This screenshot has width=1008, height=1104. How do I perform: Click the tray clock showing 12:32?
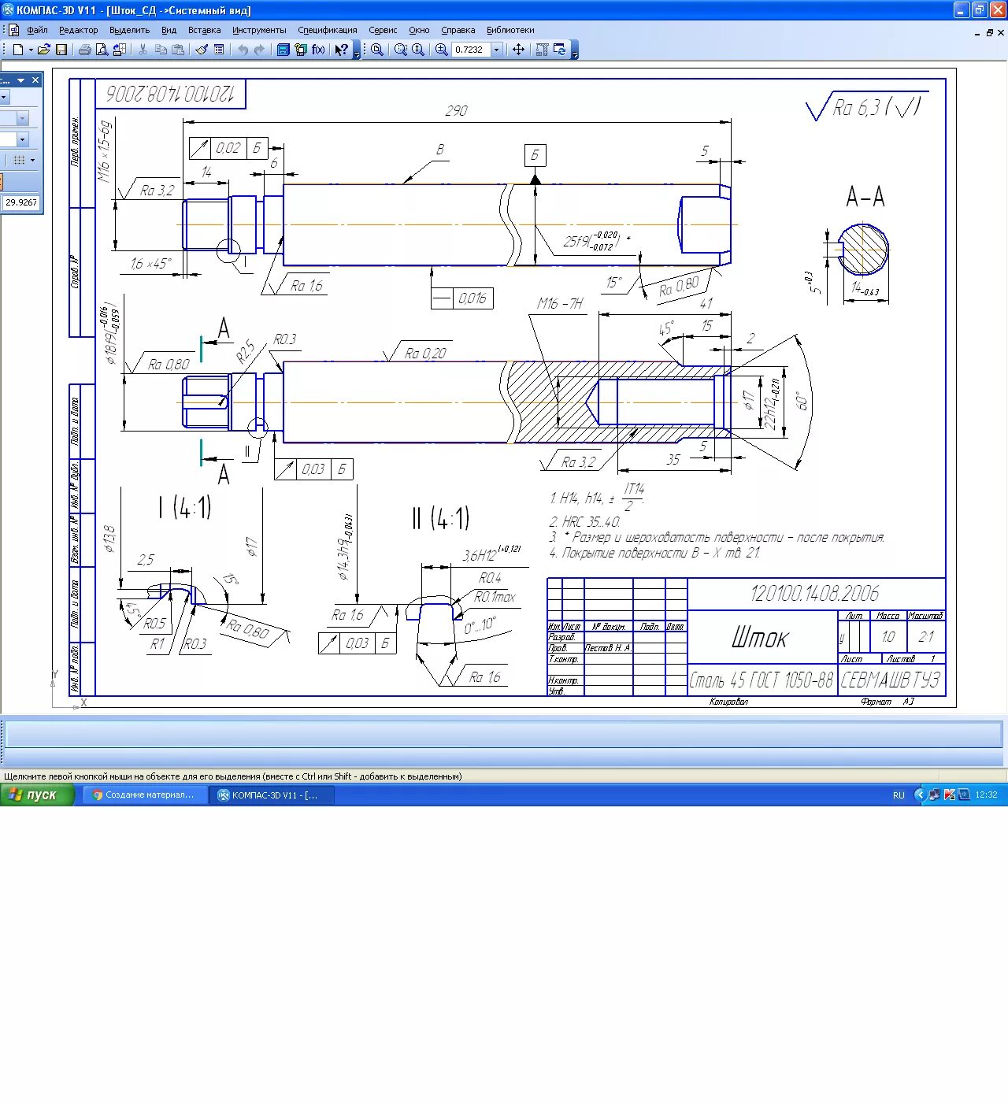986,795
